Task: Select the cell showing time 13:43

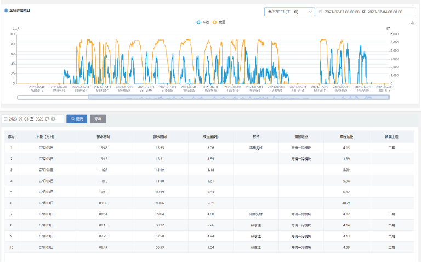Action: click(104, 147)
